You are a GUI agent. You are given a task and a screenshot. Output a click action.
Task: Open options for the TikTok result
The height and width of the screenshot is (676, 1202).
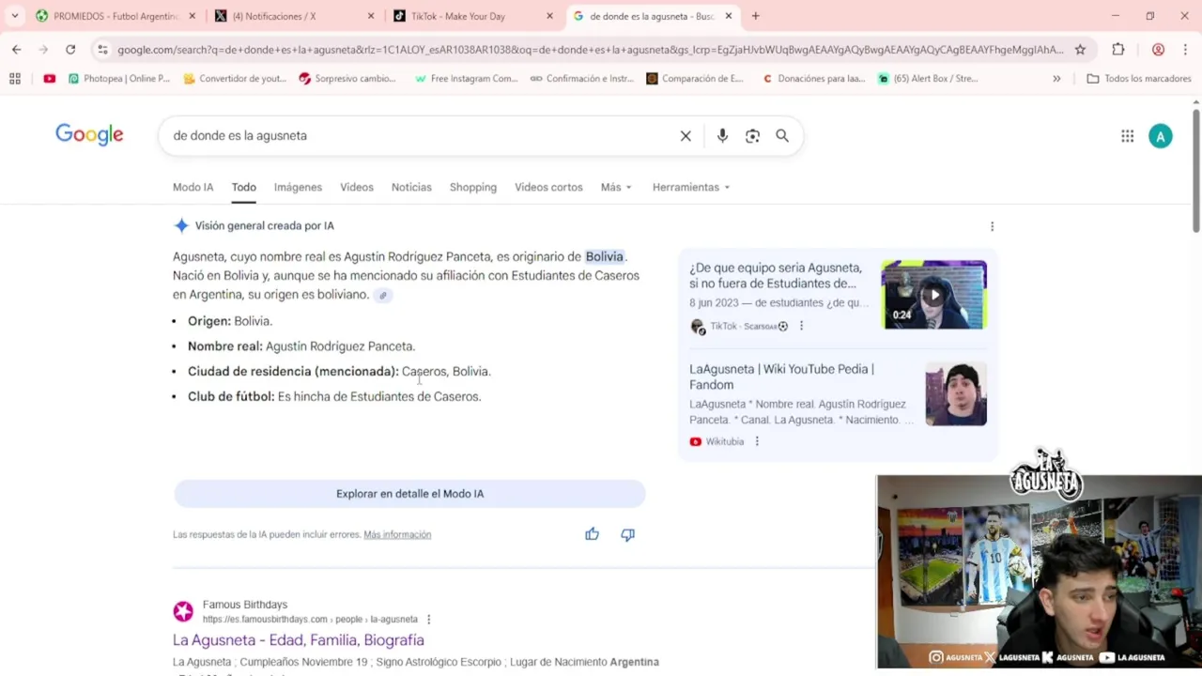[x=801, y=326]
